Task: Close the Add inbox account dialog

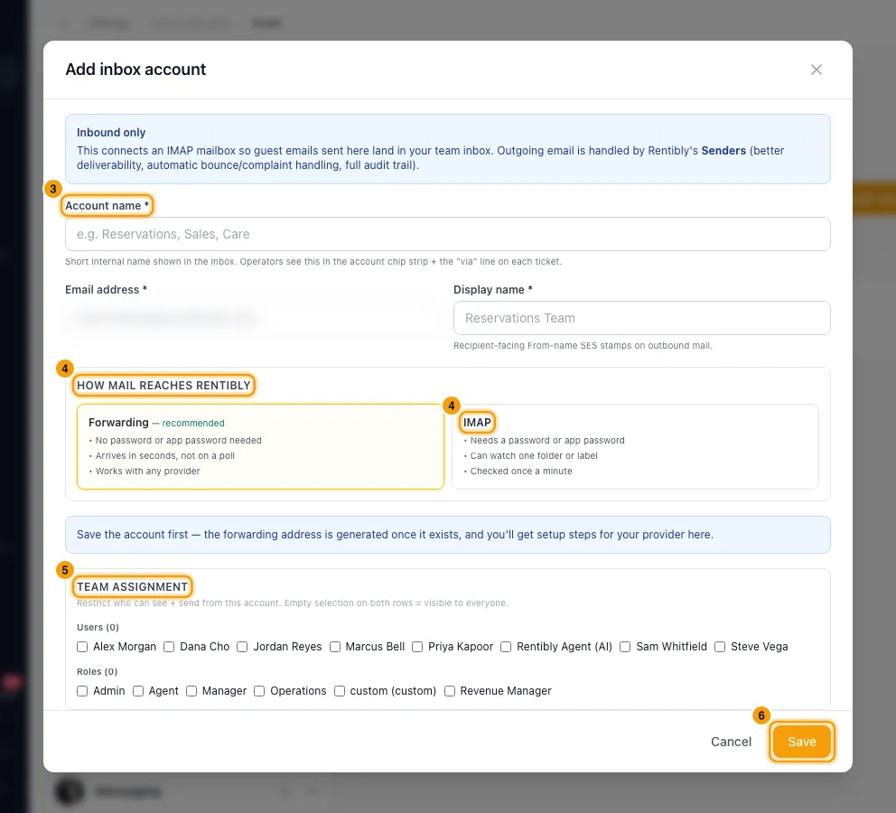Action: 816,70
